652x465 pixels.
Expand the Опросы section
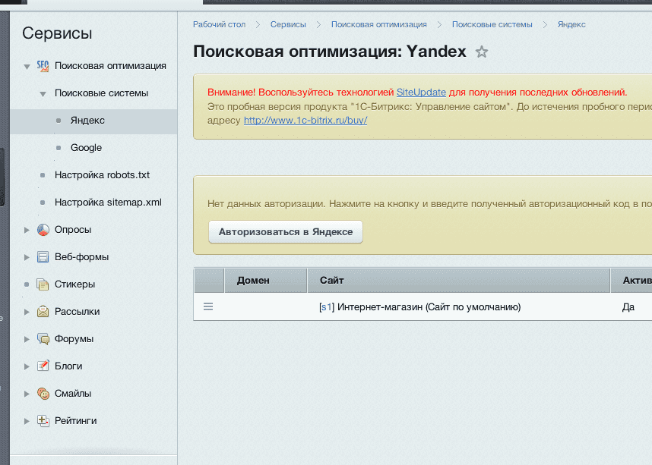27,230
